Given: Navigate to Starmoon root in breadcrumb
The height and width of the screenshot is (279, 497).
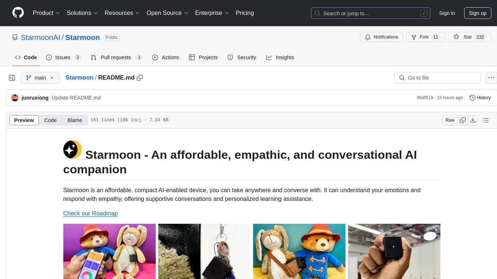Looking at the screenshot, I should [x=79, y=77].
